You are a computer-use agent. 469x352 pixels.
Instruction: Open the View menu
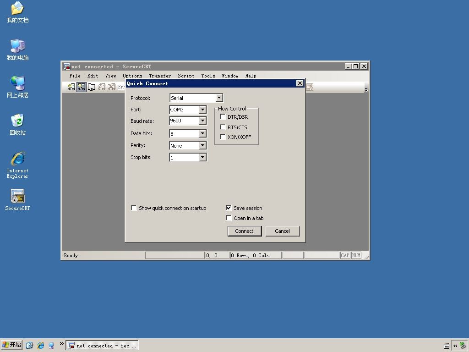[x=110, y=76]
